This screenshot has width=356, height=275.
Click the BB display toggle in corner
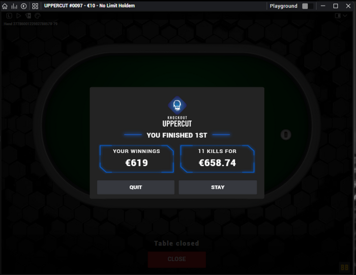[344, 267]
